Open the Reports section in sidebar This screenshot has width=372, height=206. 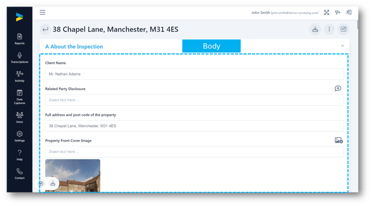[19, 39]
